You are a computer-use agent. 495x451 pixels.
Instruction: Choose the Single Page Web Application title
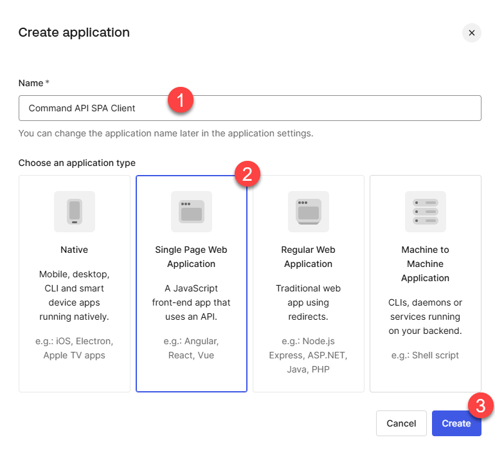point(191,257)
